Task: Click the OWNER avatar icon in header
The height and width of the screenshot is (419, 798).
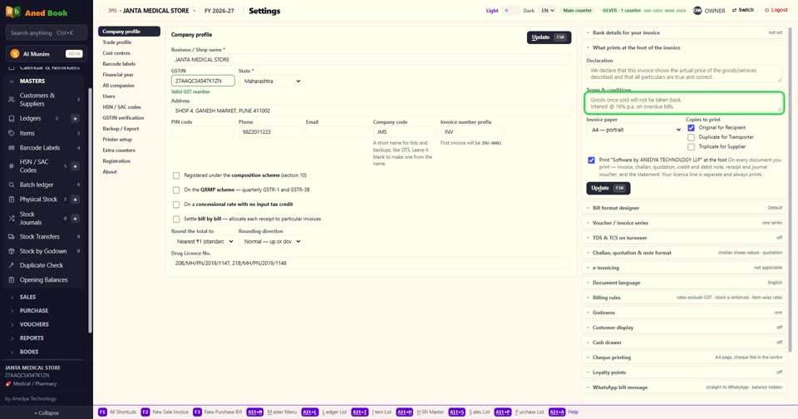Action: (697, 10)
